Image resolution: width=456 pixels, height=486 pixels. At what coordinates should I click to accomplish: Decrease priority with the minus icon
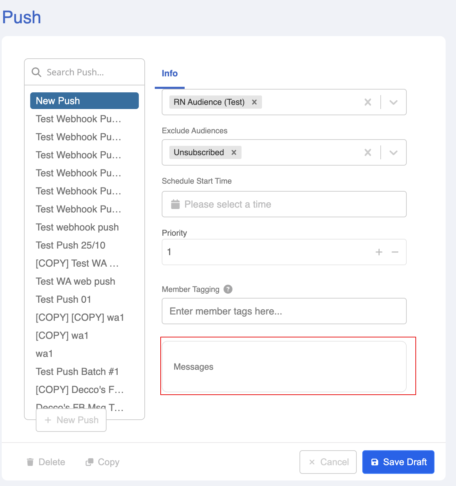click(x=395, y=252)
